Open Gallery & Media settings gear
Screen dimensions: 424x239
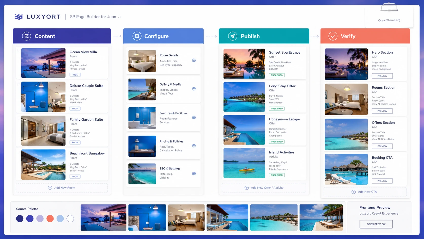(x=194, y=89)
